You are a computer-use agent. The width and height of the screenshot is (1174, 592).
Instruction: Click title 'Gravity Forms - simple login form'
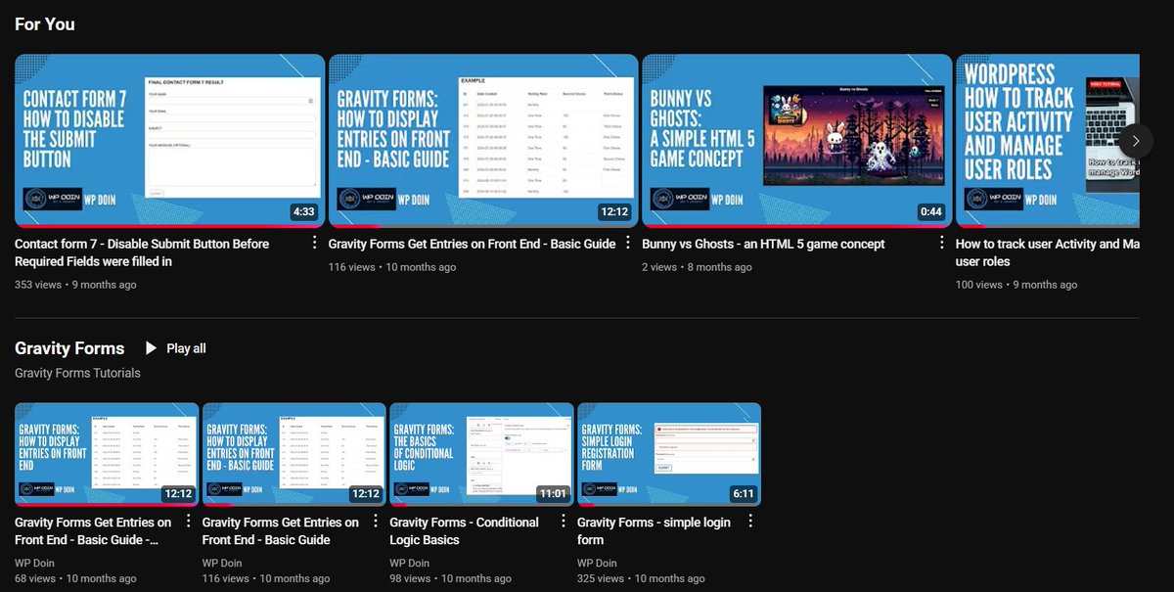coord(654,530)
